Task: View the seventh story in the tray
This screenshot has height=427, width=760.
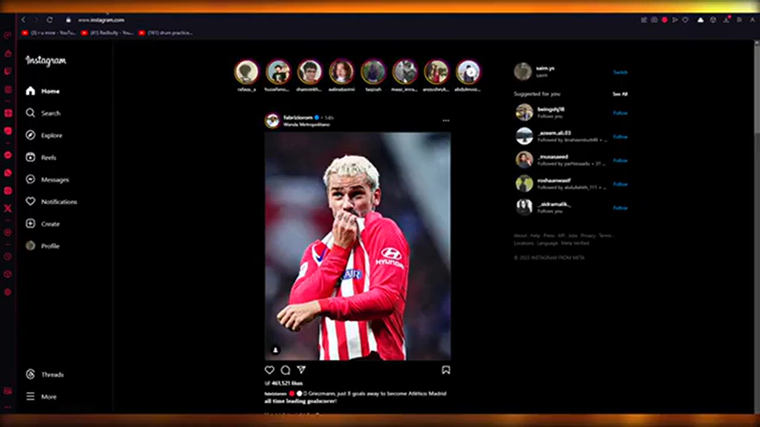Action: pyautogui.click(x=437, y=72)
